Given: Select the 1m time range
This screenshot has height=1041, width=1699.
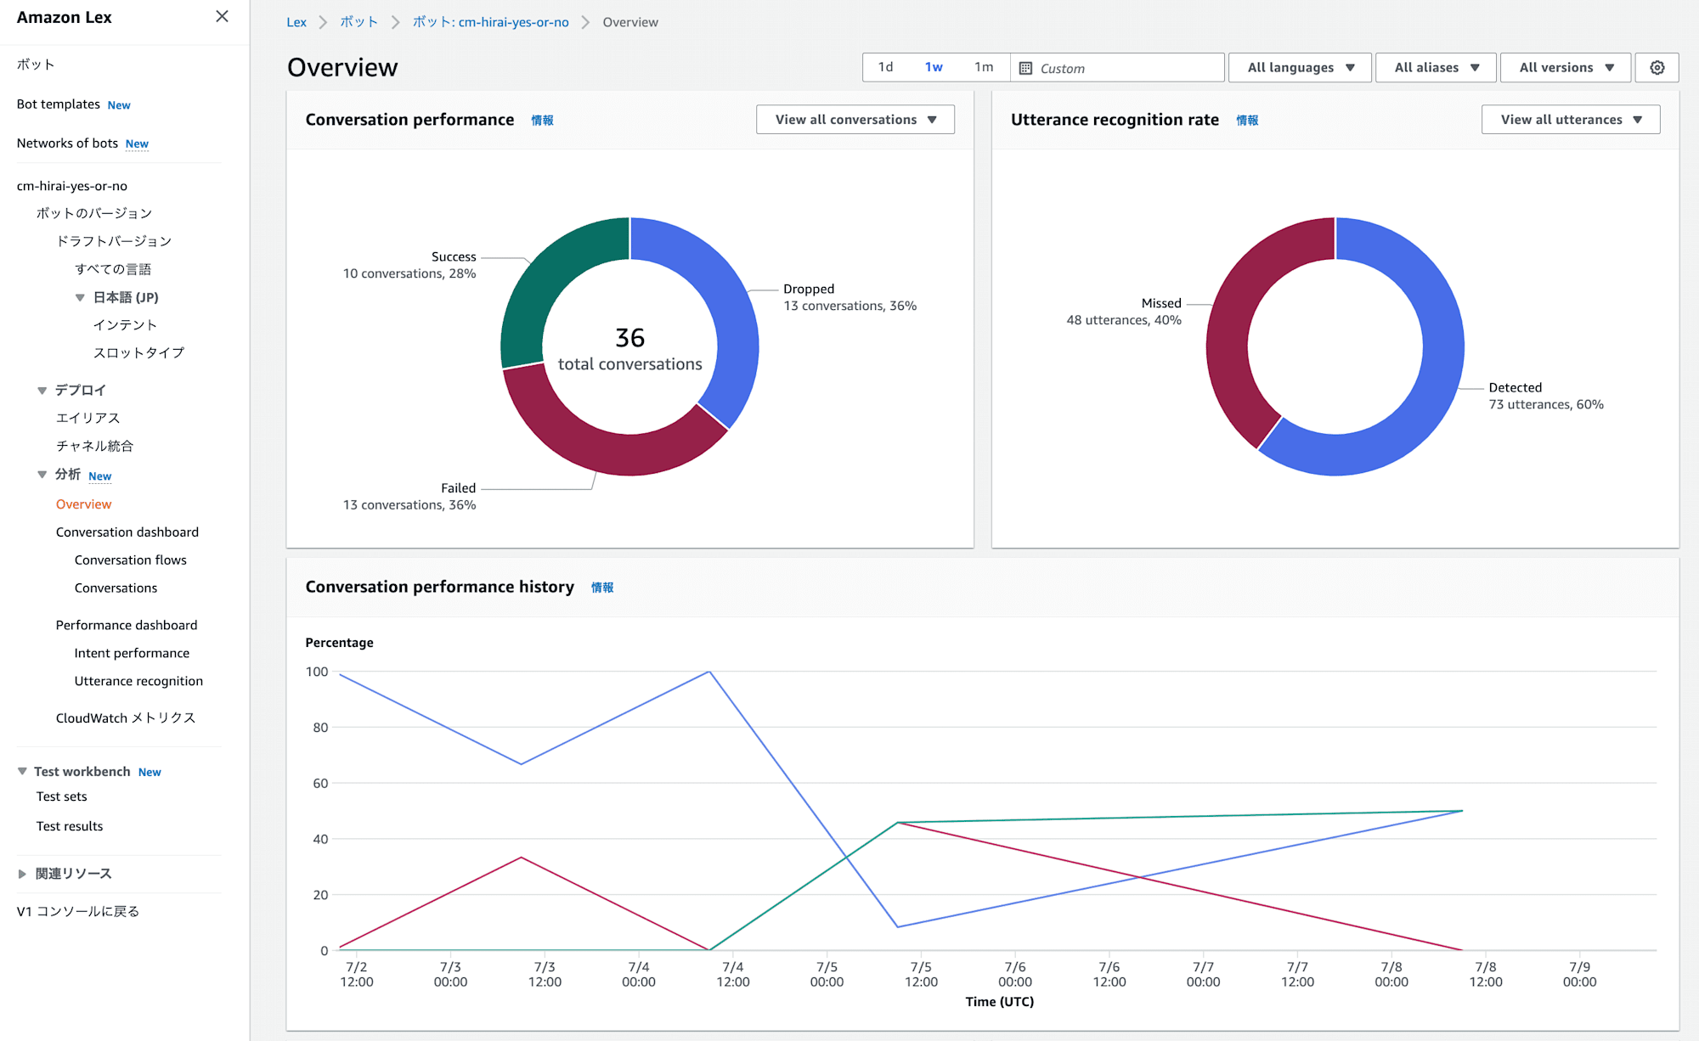Looking at the screenshot, I should click(984, 67).
